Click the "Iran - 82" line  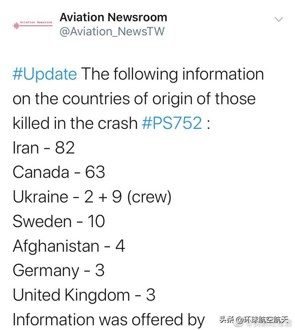[x=44, y=148]
